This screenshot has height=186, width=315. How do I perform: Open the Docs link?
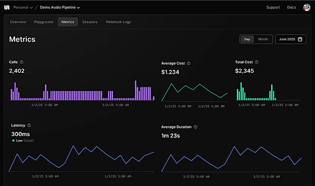tap(291, 8)
